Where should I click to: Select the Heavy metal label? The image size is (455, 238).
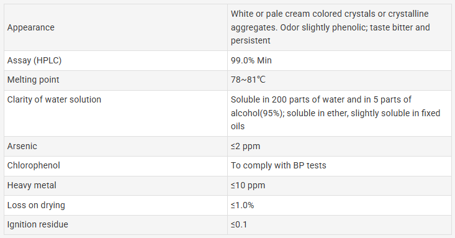click(x=32, y=185)
